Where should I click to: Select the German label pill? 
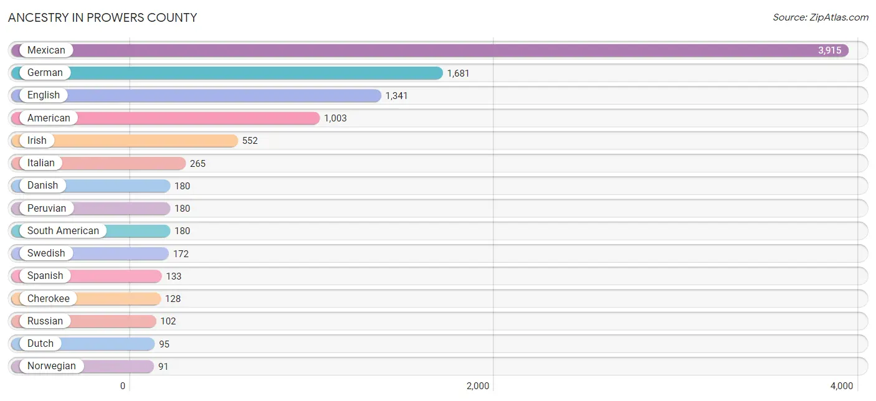(45, 73)
